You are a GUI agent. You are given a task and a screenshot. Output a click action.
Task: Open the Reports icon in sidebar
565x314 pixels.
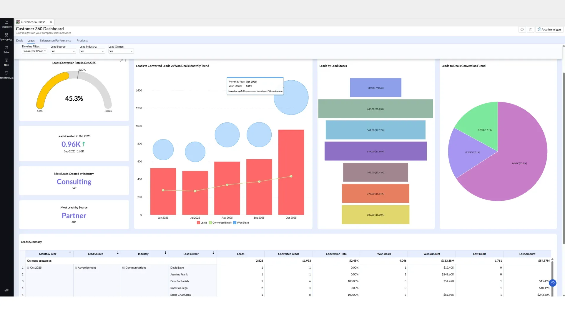tap(6, 48)
